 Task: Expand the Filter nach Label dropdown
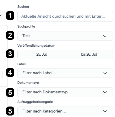pos(65,73)
